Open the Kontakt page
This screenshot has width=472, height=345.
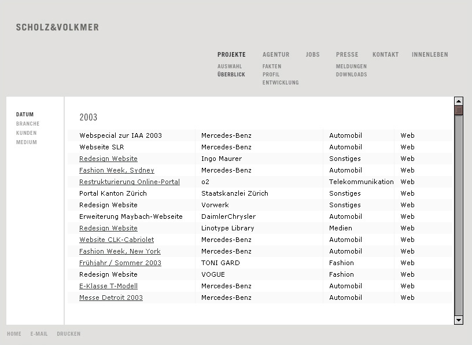pyautogui.click(x=385, y=54)
